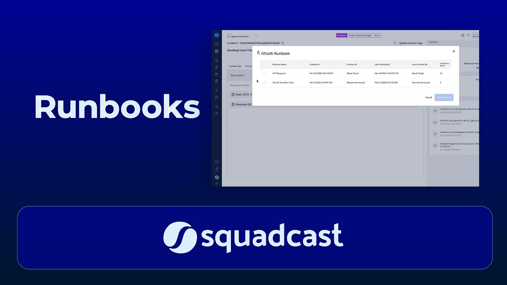Screen dimensions: 507x285
Task: Click the Runbook Name column header
Action: coord(279,65)
